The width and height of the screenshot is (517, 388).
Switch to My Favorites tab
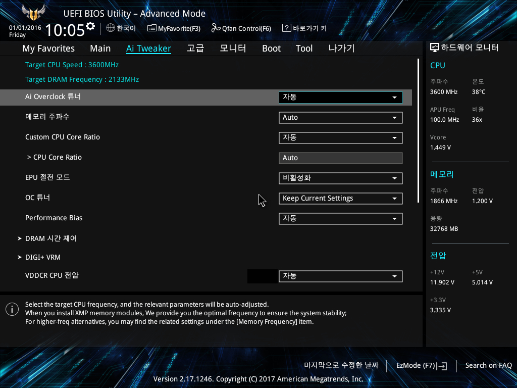(x=48, y=48)
